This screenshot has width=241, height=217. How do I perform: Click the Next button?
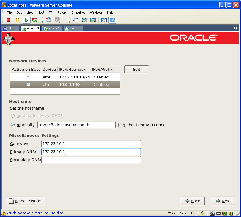click(223, 201)
